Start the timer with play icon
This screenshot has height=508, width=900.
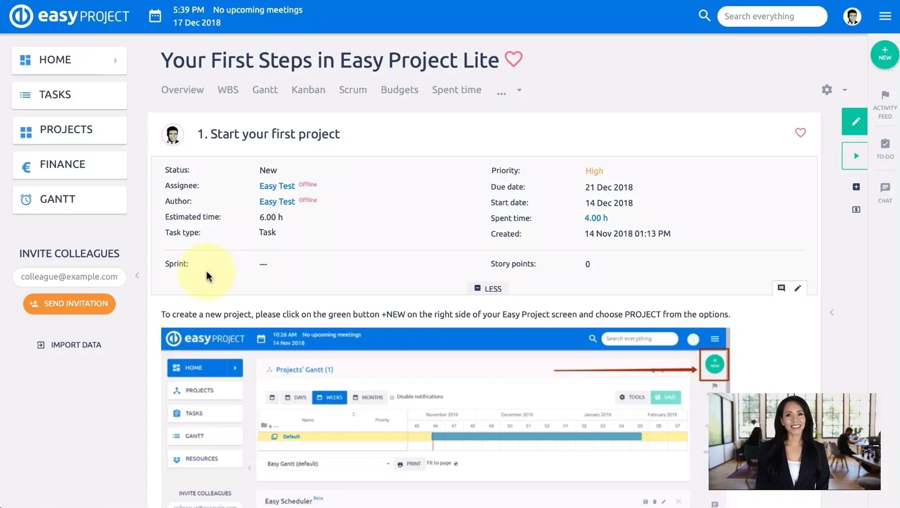click(856, 156)
